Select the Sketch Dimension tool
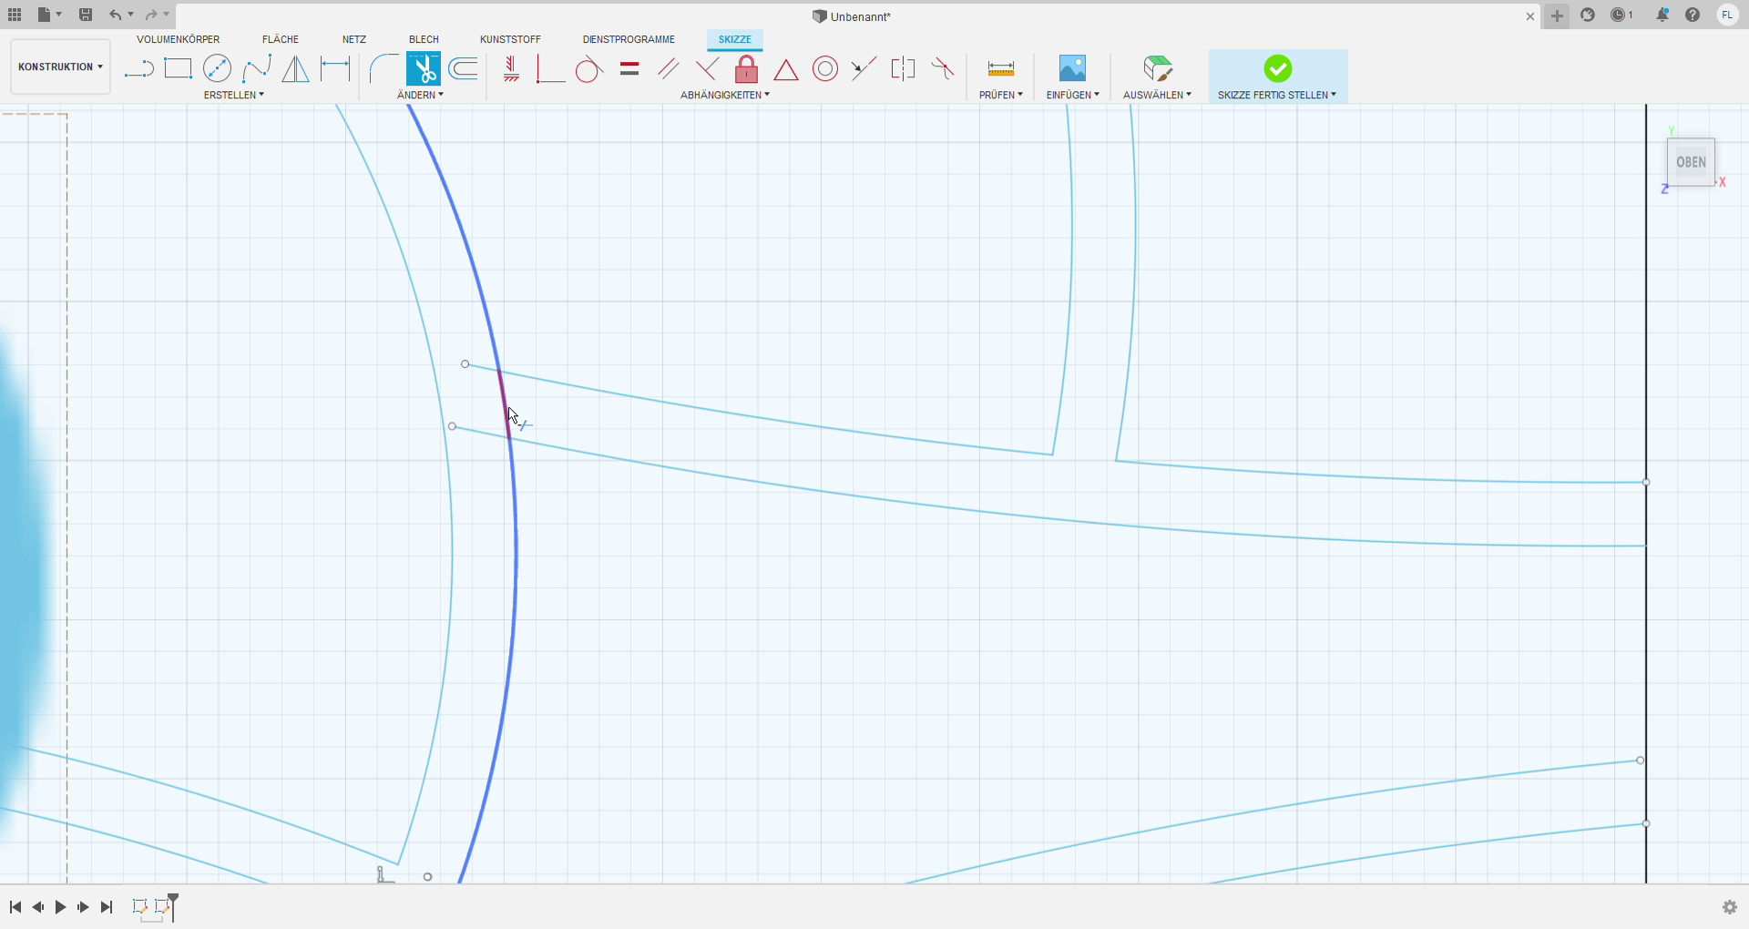1749x929 pixels. click(335, 68)
